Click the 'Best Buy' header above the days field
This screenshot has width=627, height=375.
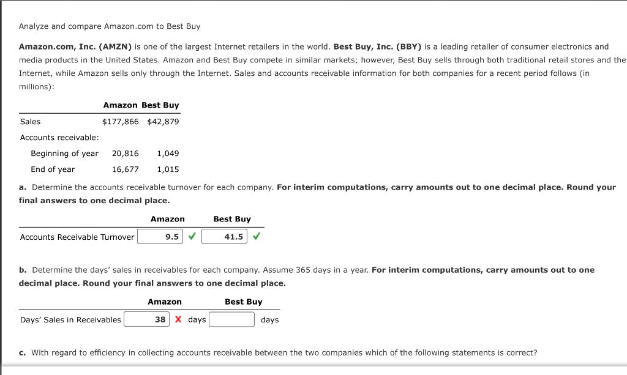[243, 302]
